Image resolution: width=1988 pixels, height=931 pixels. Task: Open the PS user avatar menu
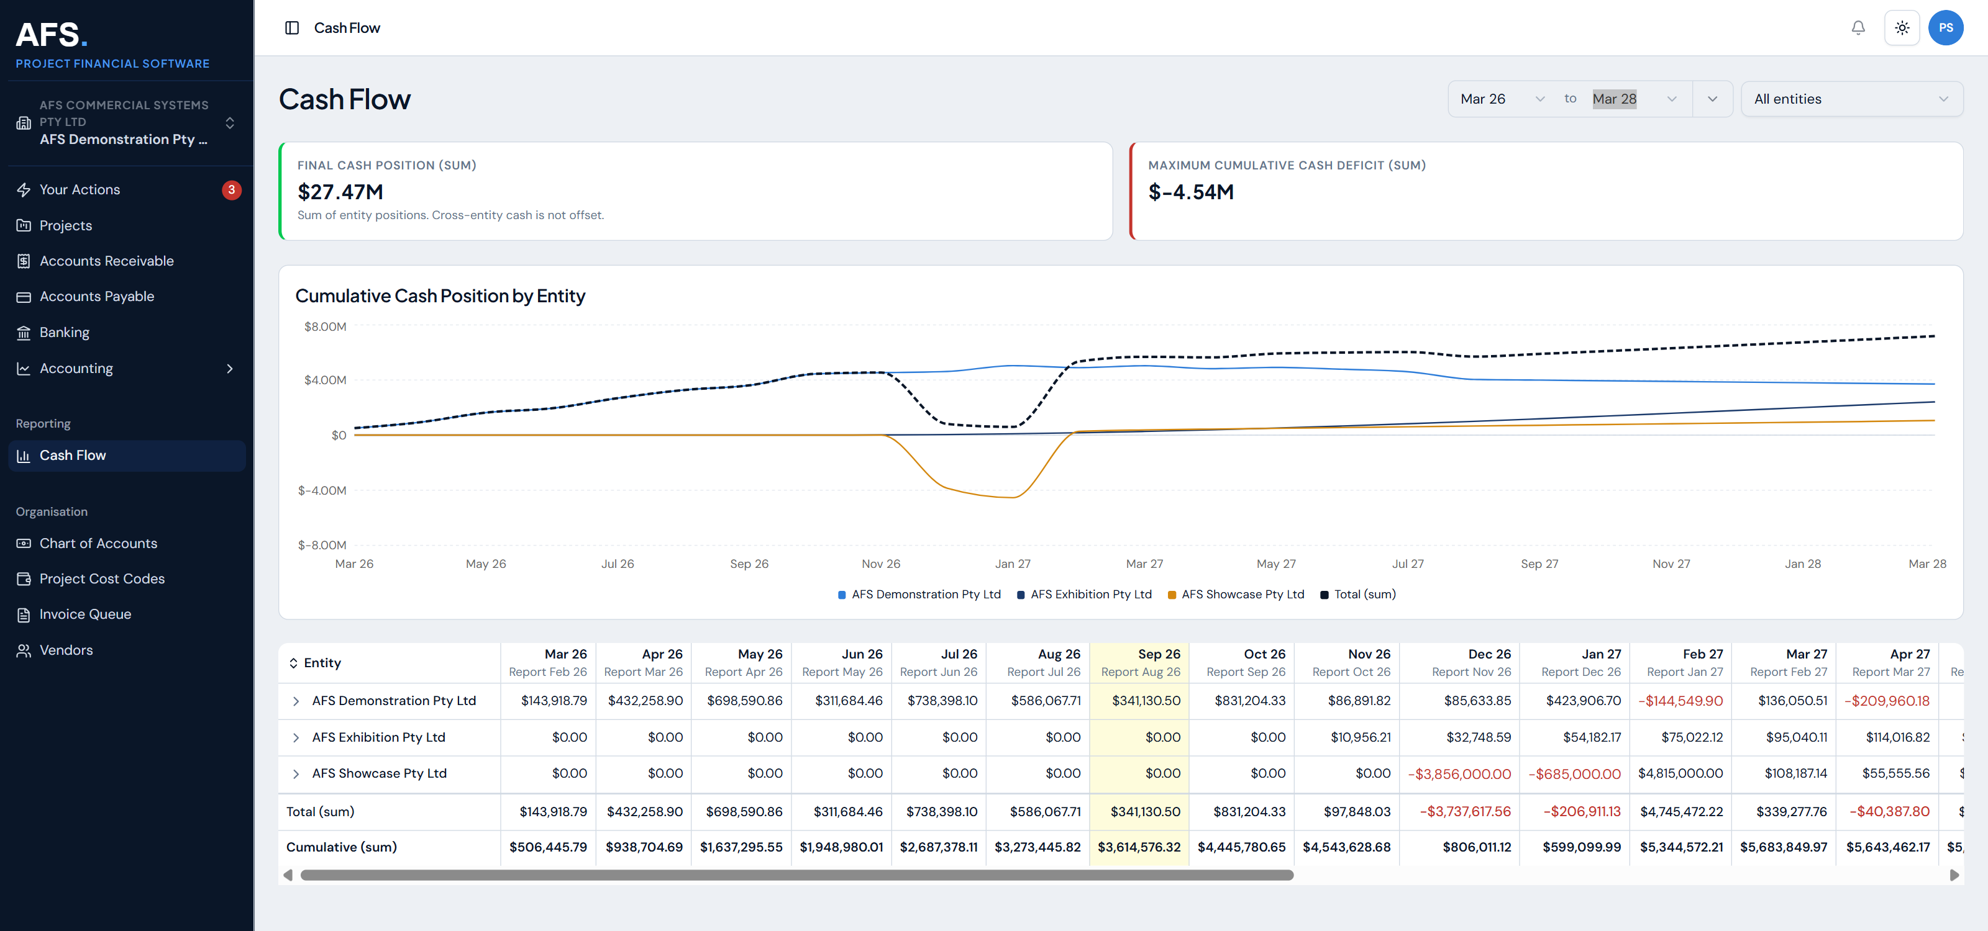pyautogui.click(x=1946, y=28)
